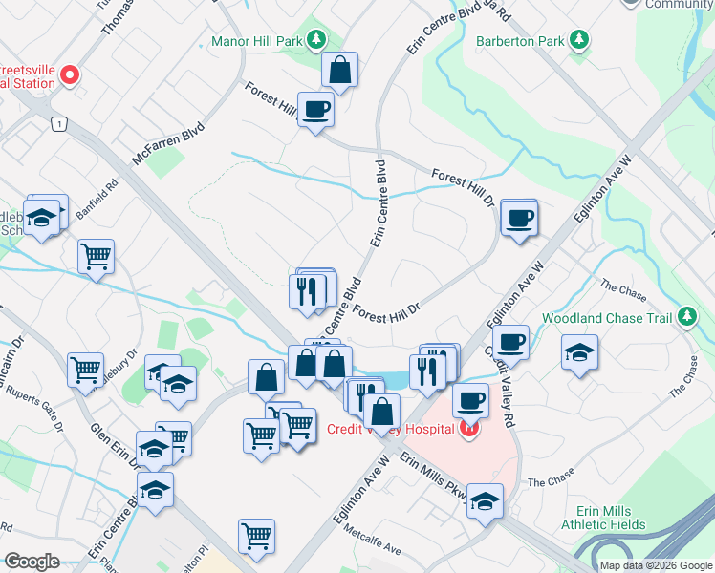Click the shopping bag marker near Manor Hill Park

pyautogui.click(x=339, y=70)
